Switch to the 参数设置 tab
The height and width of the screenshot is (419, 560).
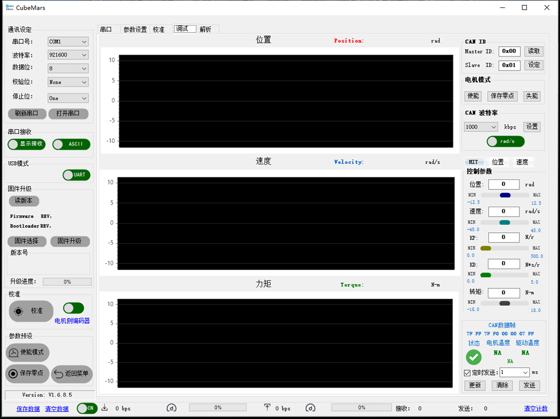coord(135,30)
